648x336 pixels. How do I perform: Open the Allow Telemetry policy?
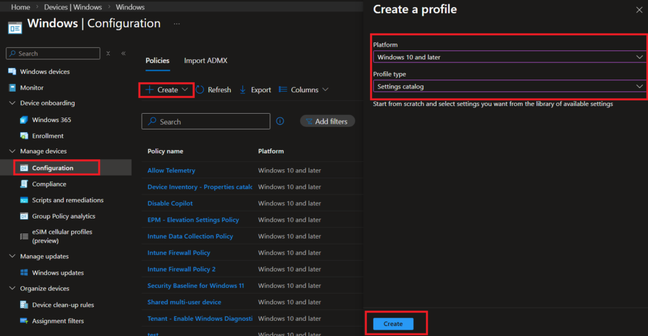click(171, 171)
